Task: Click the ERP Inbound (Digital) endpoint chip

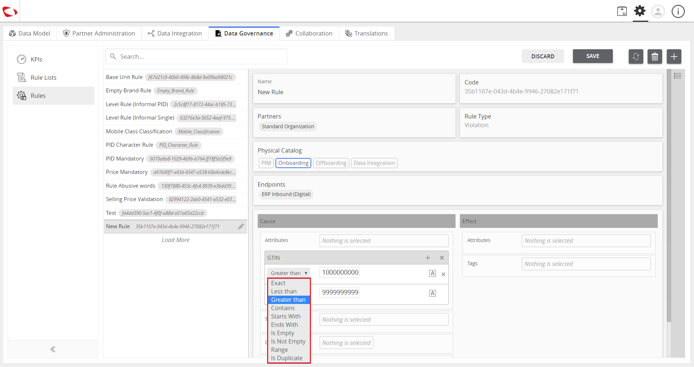Action: tap(286, 194)
